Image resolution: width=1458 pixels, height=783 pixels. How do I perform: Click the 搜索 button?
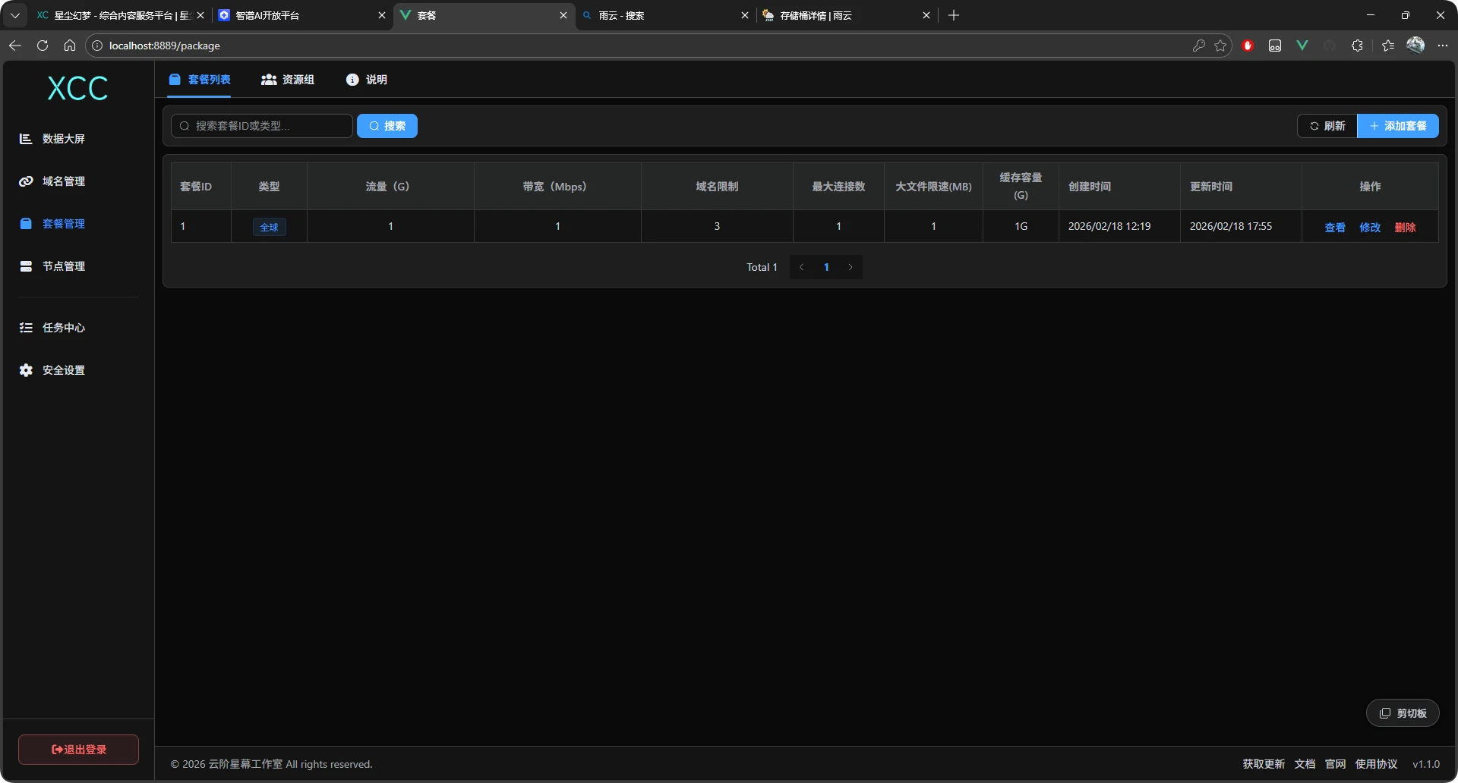(x=387, y=126)
